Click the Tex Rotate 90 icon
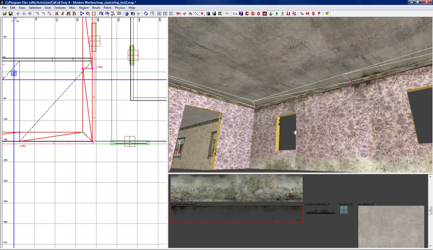Viewport: 433px width, 250px height. coord(113,13)
